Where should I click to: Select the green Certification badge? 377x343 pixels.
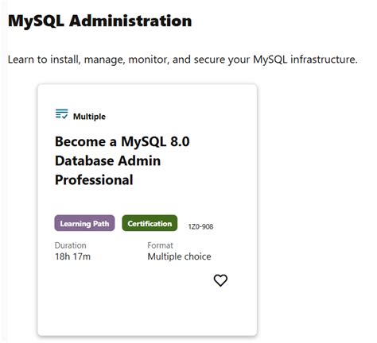click(x=150, y=223)
